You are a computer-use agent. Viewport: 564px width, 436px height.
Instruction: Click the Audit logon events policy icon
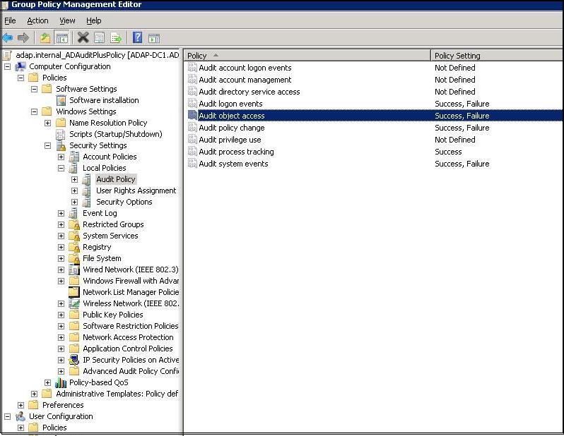pos(192,104)
